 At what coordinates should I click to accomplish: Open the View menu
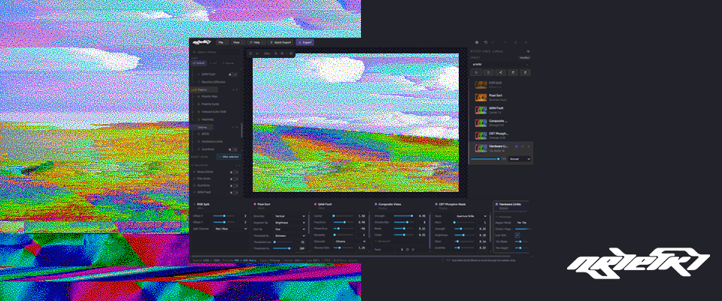(x=238, y=42)
